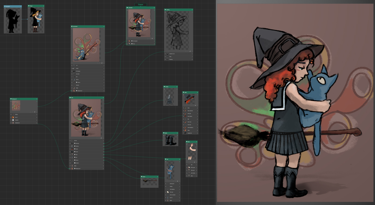Select the Cat shadows row in Cat node

pyautogui.click(x=172, y=189)
